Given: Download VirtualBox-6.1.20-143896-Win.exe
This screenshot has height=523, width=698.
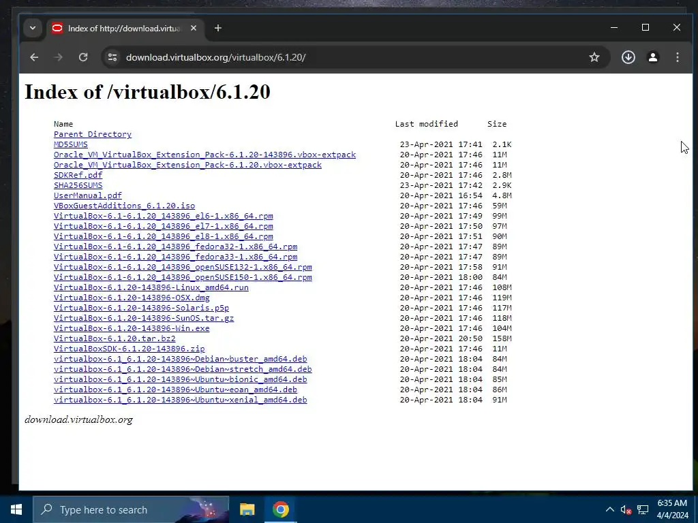Looking at the screenshot, I should tap(132, 329).
